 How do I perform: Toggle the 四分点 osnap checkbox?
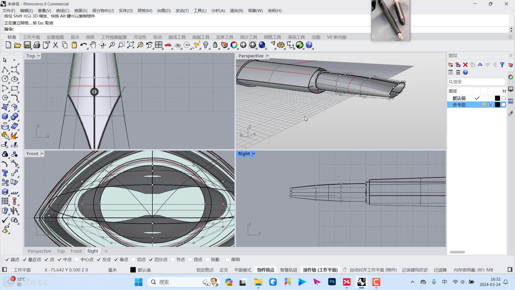click(x=151, y=259)
